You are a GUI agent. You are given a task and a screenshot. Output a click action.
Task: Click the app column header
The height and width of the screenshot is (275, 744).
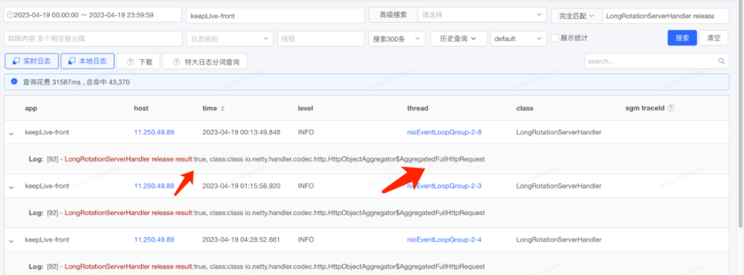click(x=31, y=109)
